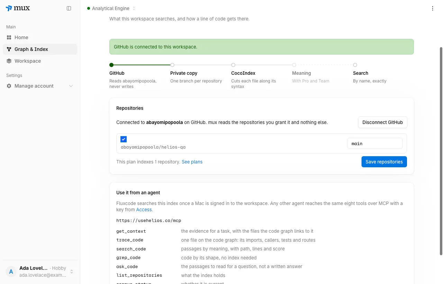Open the Analytical Engine workspace switcher
This screenshot has height=284, width=443.
click(x=111, y=8)
